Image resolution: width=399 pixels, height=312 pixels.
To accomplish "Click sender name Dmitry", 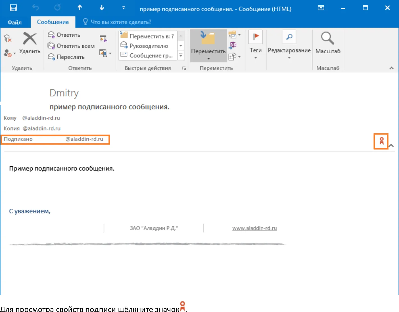I will [x=64, y=93].
